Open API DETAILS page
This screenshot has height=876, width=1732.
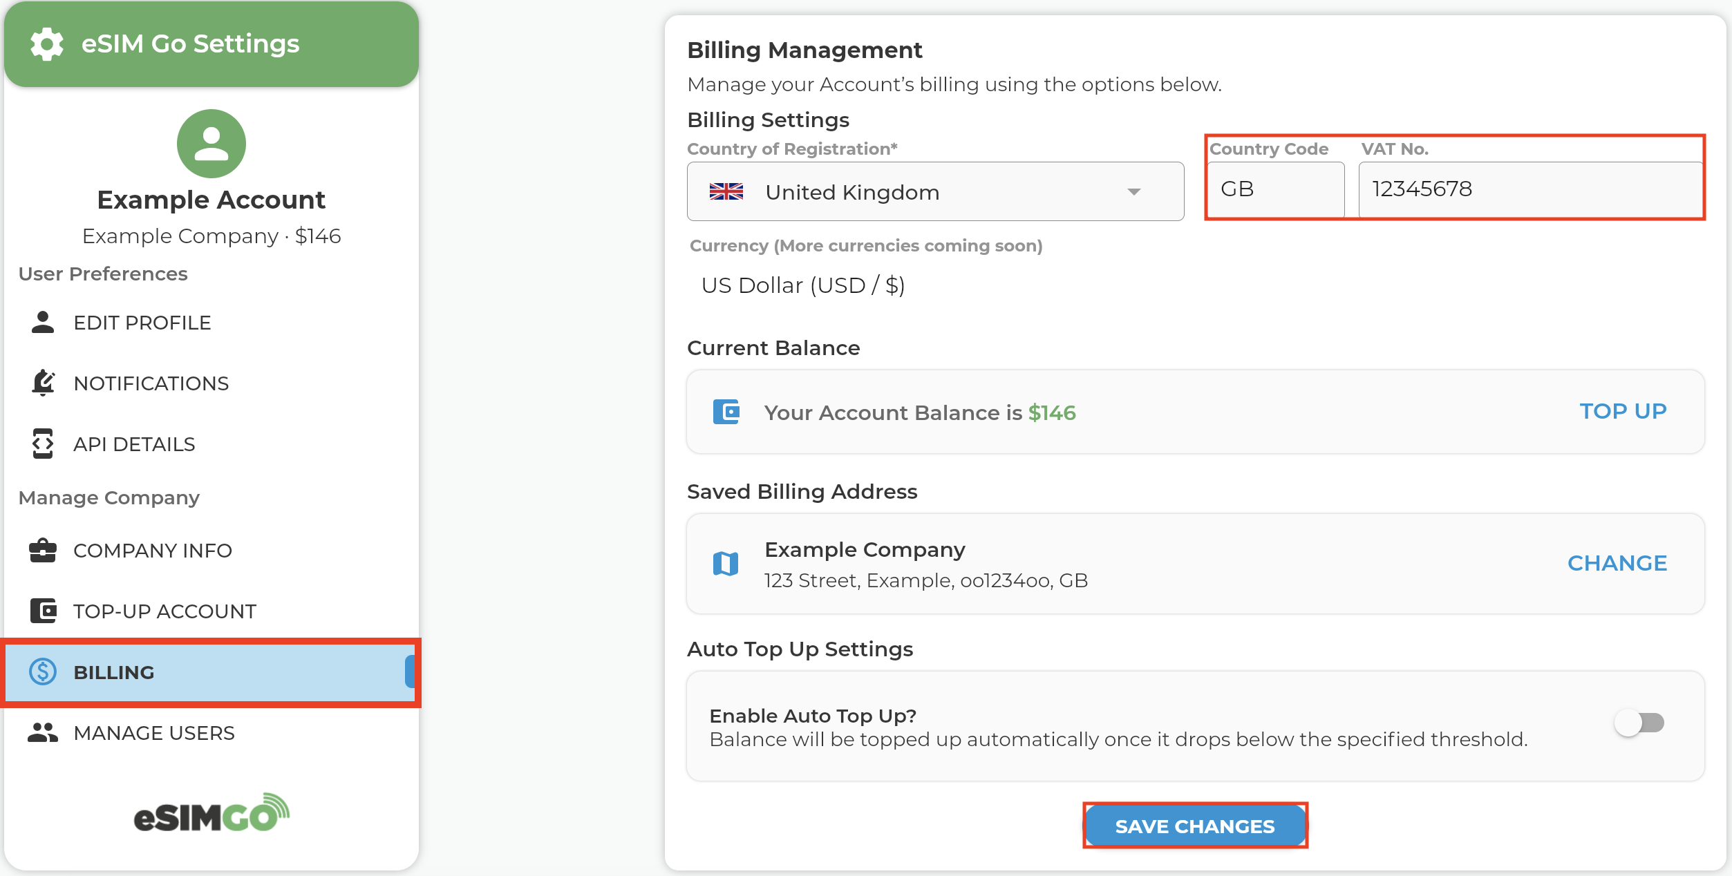click(211, 444)
